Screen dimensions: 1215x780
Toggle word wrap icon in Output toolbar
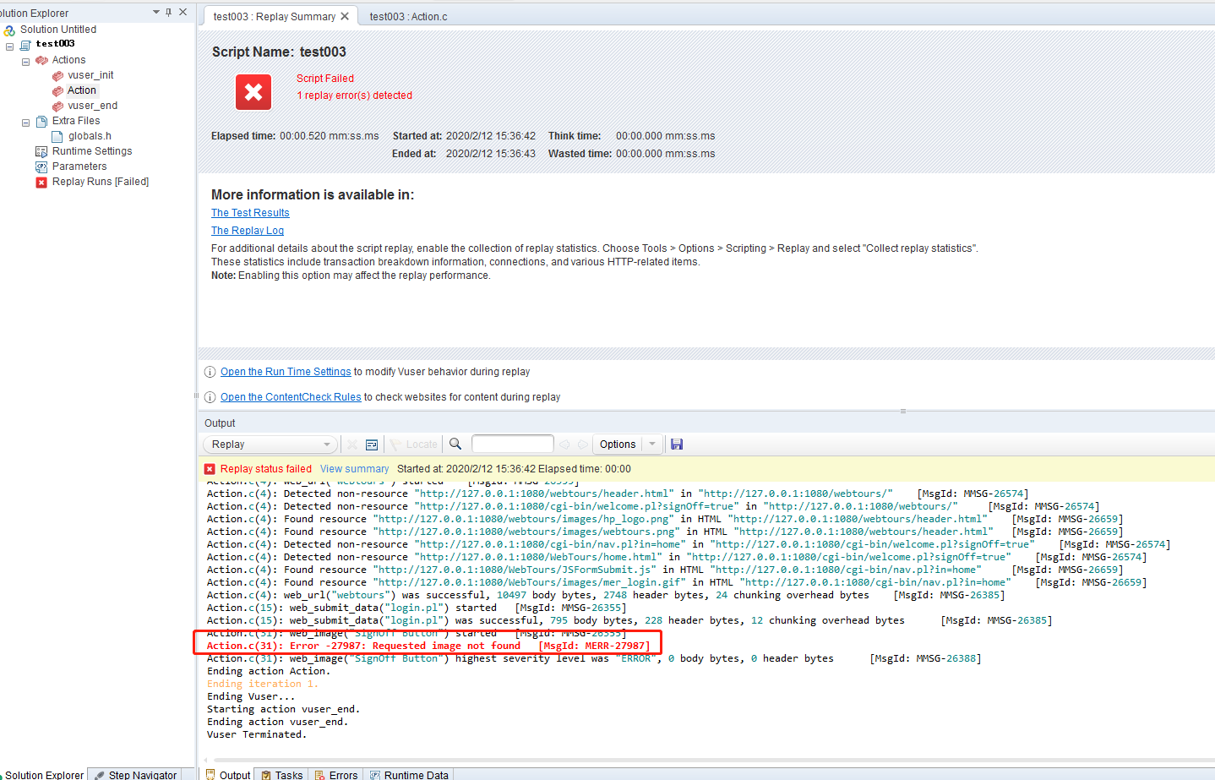coord(372,445)
